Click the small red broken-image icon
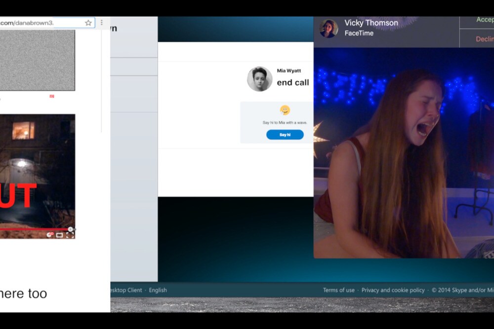The height and width of the screenshot is (329, 494). click(52, 96)
